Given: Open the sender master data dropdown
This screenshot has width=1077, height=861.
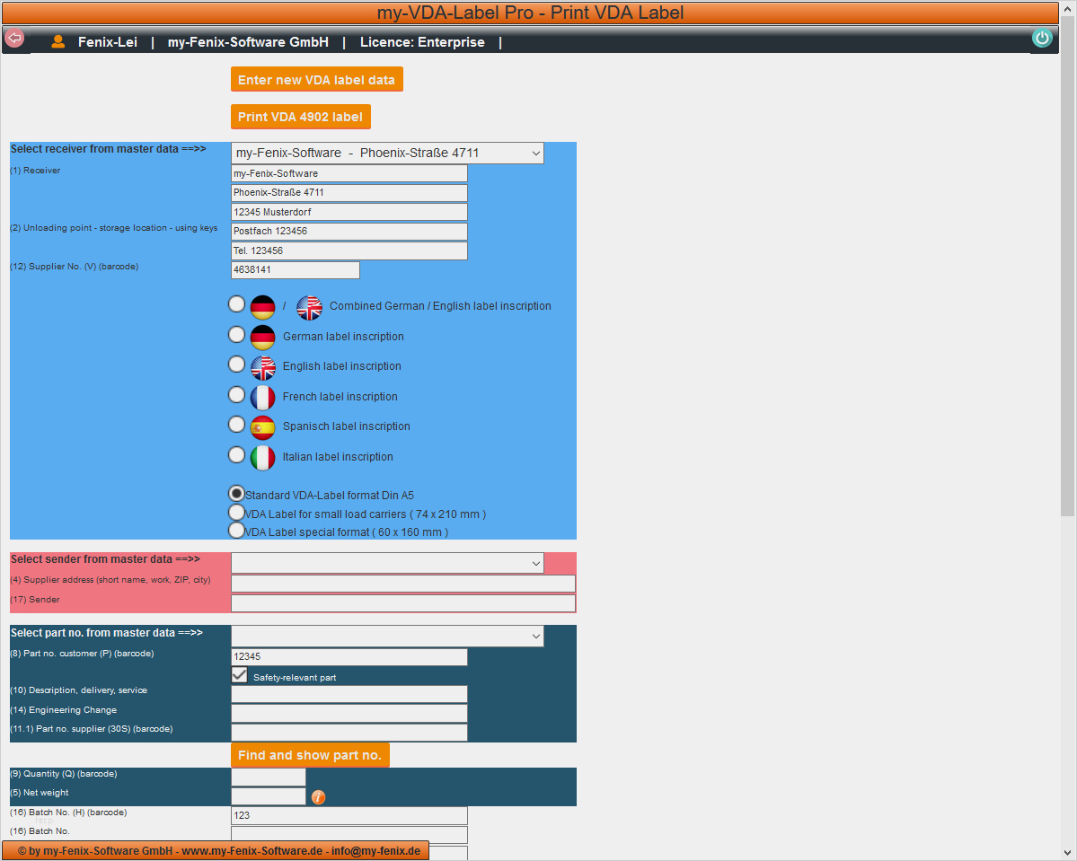Looking at the screenshot, I should [387, 563].
